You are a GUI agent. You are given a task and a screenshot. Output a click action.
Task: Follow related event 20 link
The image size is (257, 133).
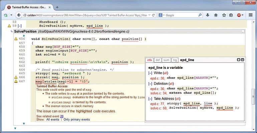62,116
